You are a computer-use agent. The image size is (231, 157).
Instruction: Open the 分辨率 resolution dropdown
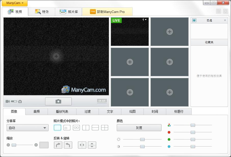point(28,128)
